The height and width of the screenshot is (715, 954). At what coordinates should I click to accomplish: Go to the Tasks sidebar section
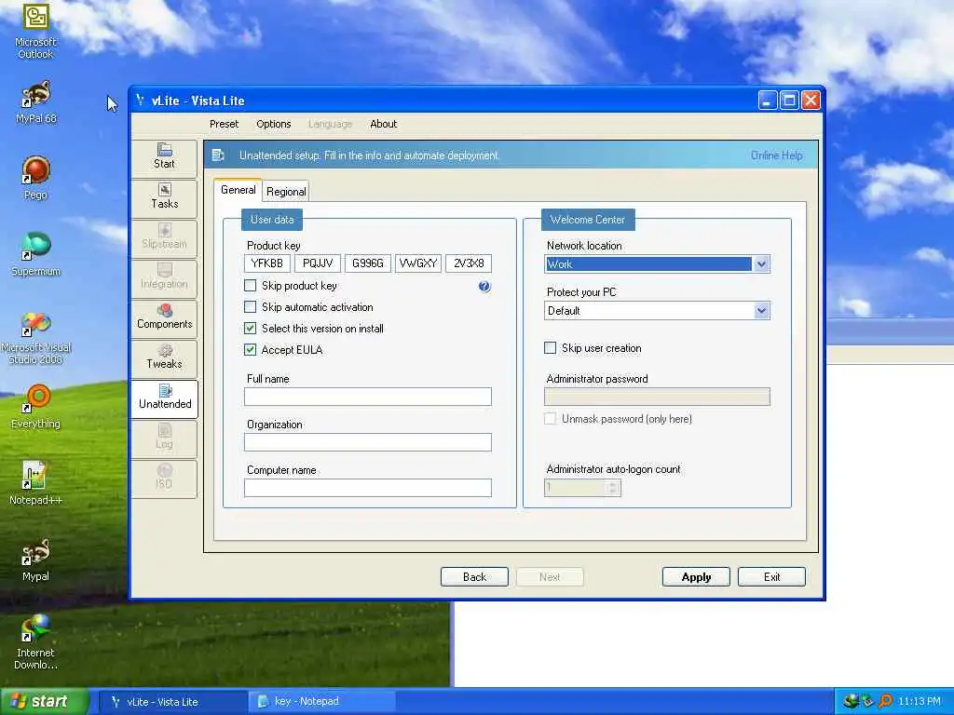tap(164, 197)
